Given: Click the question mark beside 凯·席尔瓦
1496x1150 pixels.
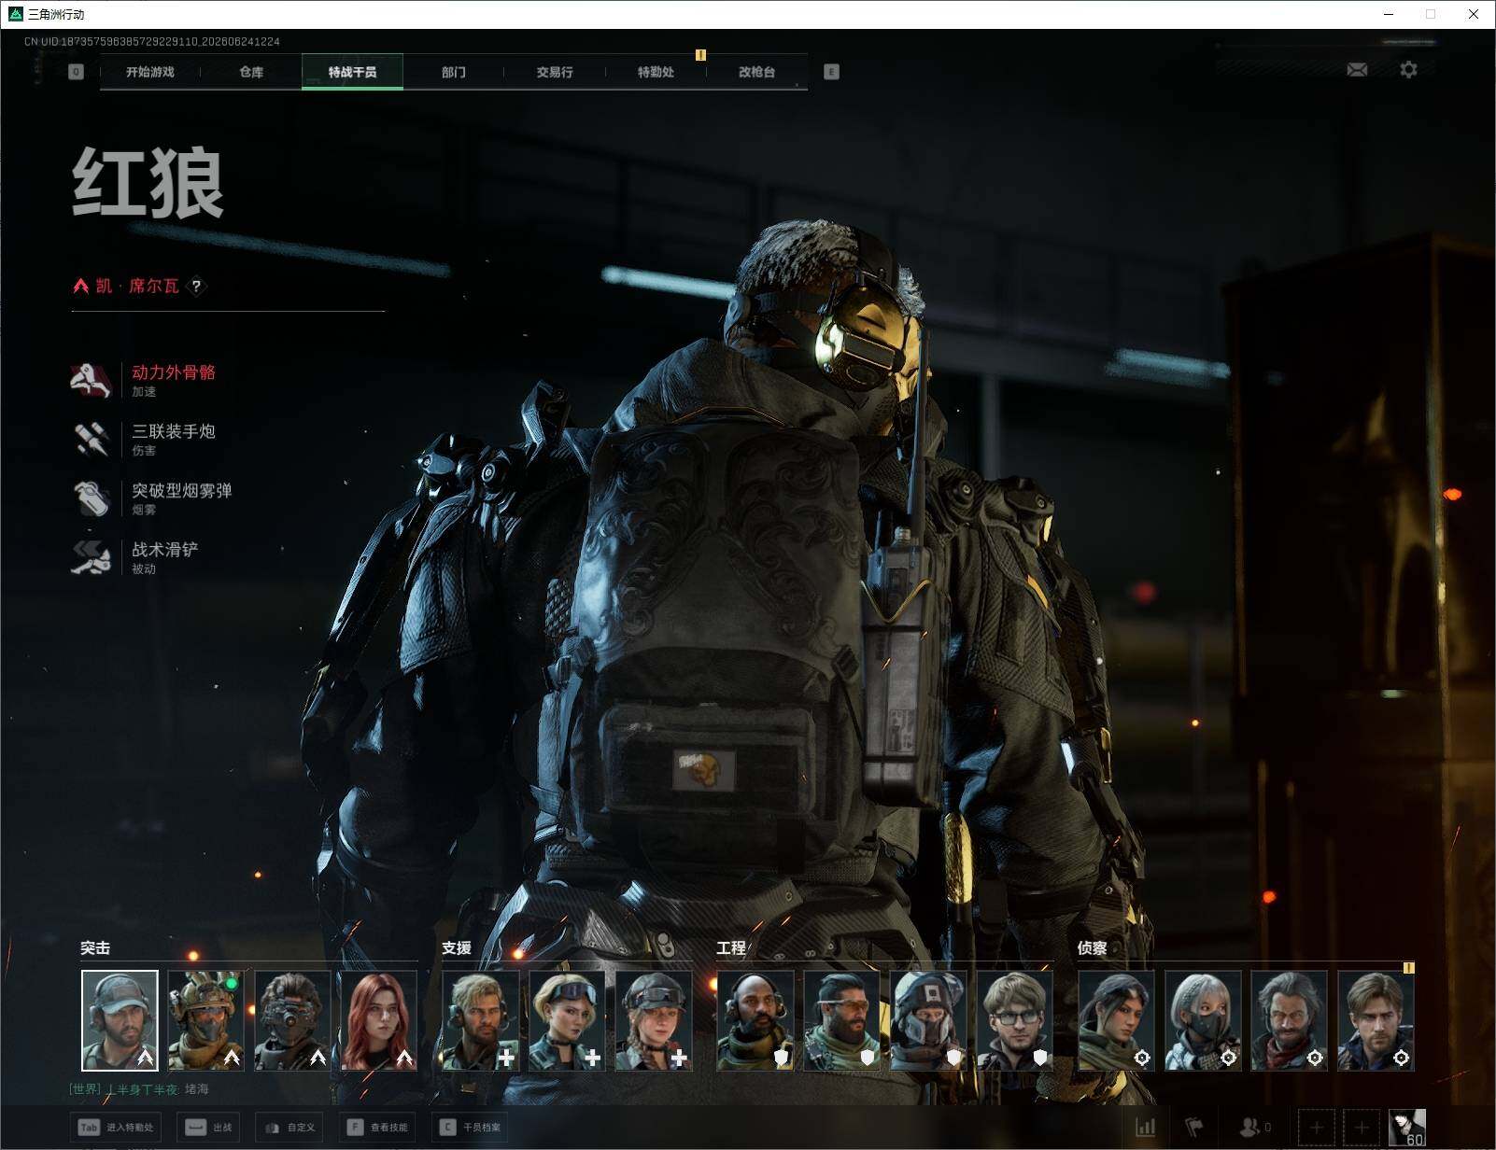Looking at the screenshot, I should click(x=196, y=286).
